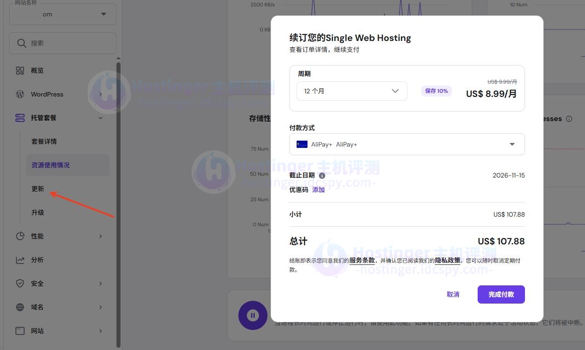The image size is (585, 350).
Task: Click the performance gauge icon
Action: click(20, 236)
